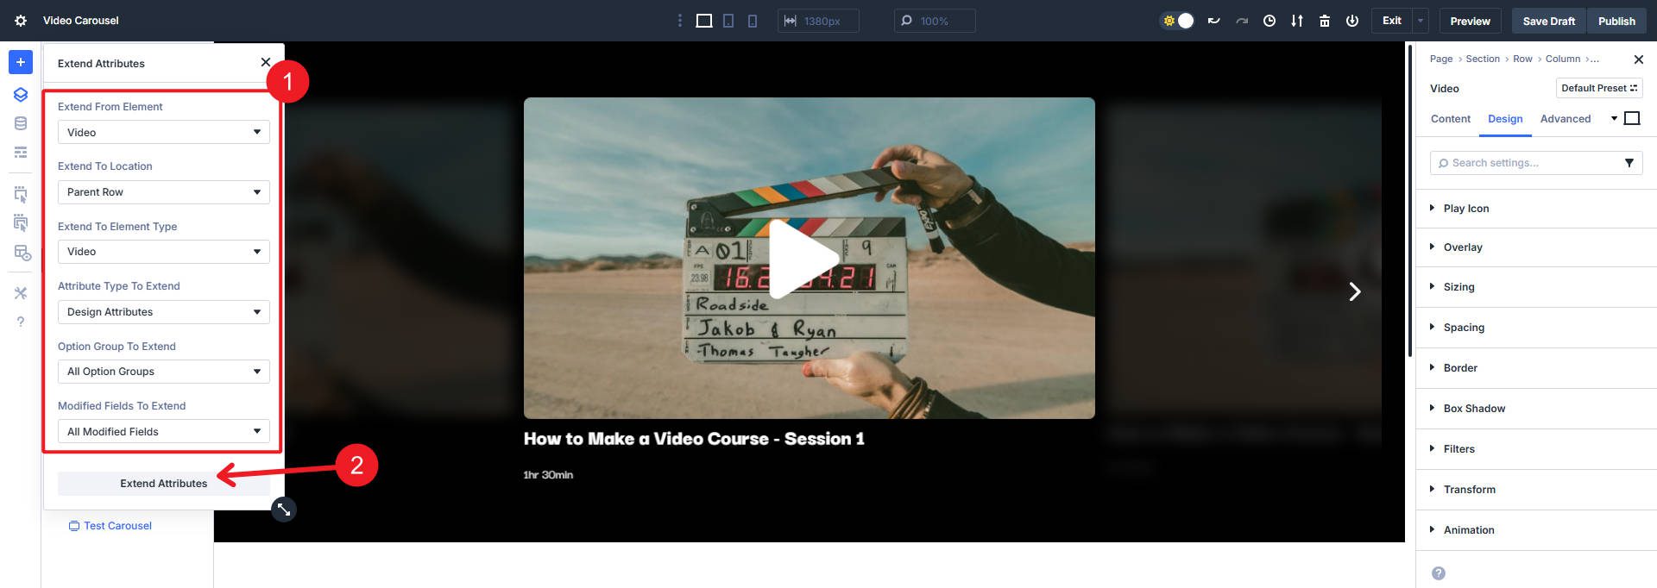Switch to phone preview mode
The image size is (1657, 588).
click(753, 21)
